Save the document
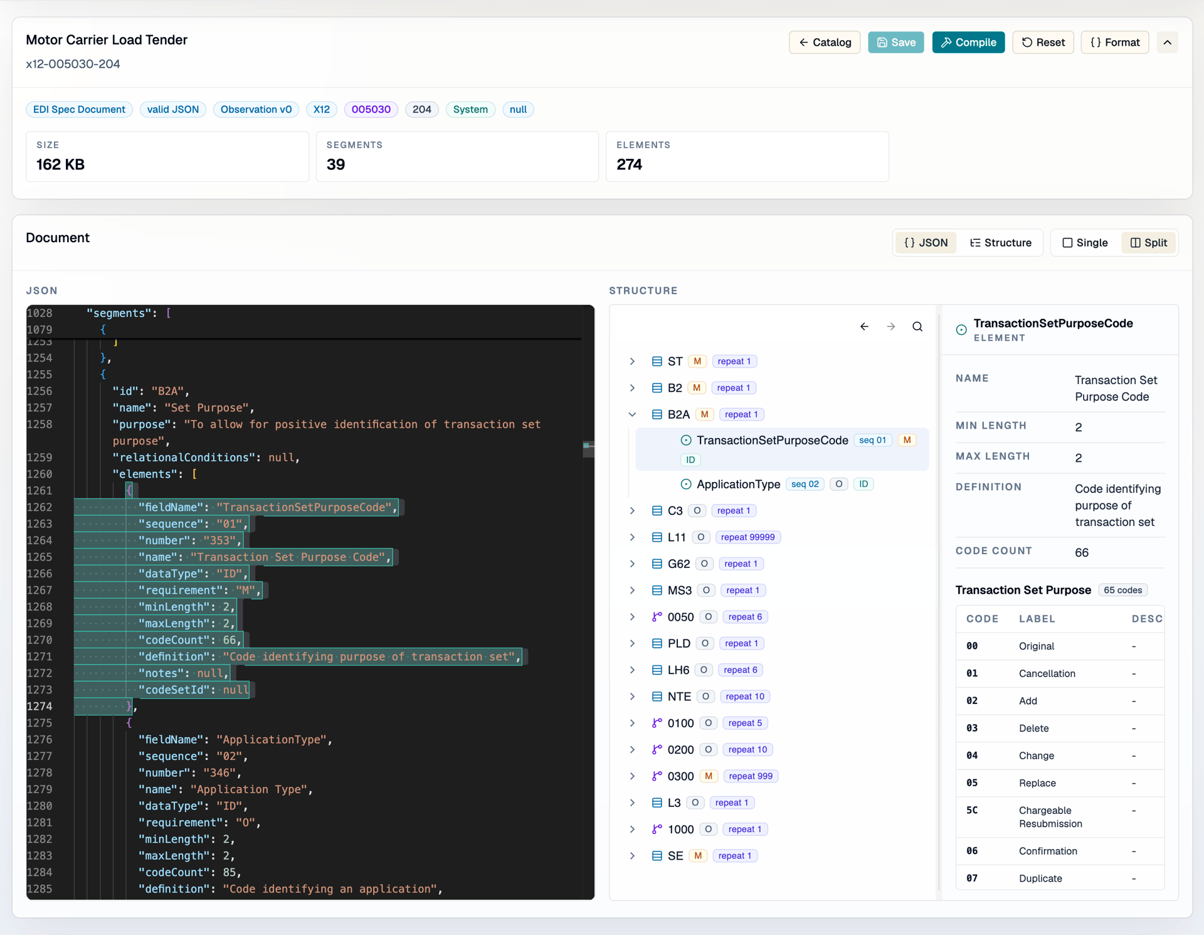1204x935 pixels. [895, 42]
